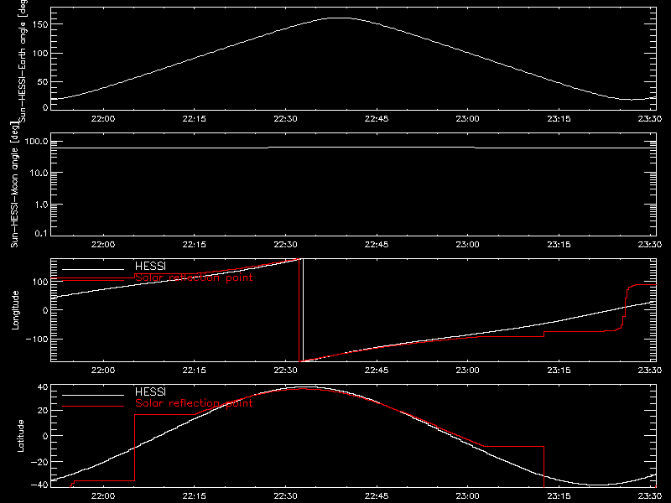Select Solar reflection point label in Latitude plot
This screenshot has width=671, height=503.
(194, 403)
